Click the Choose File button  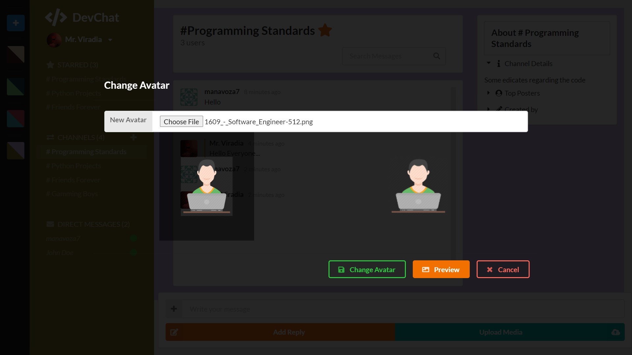(181, 122)
